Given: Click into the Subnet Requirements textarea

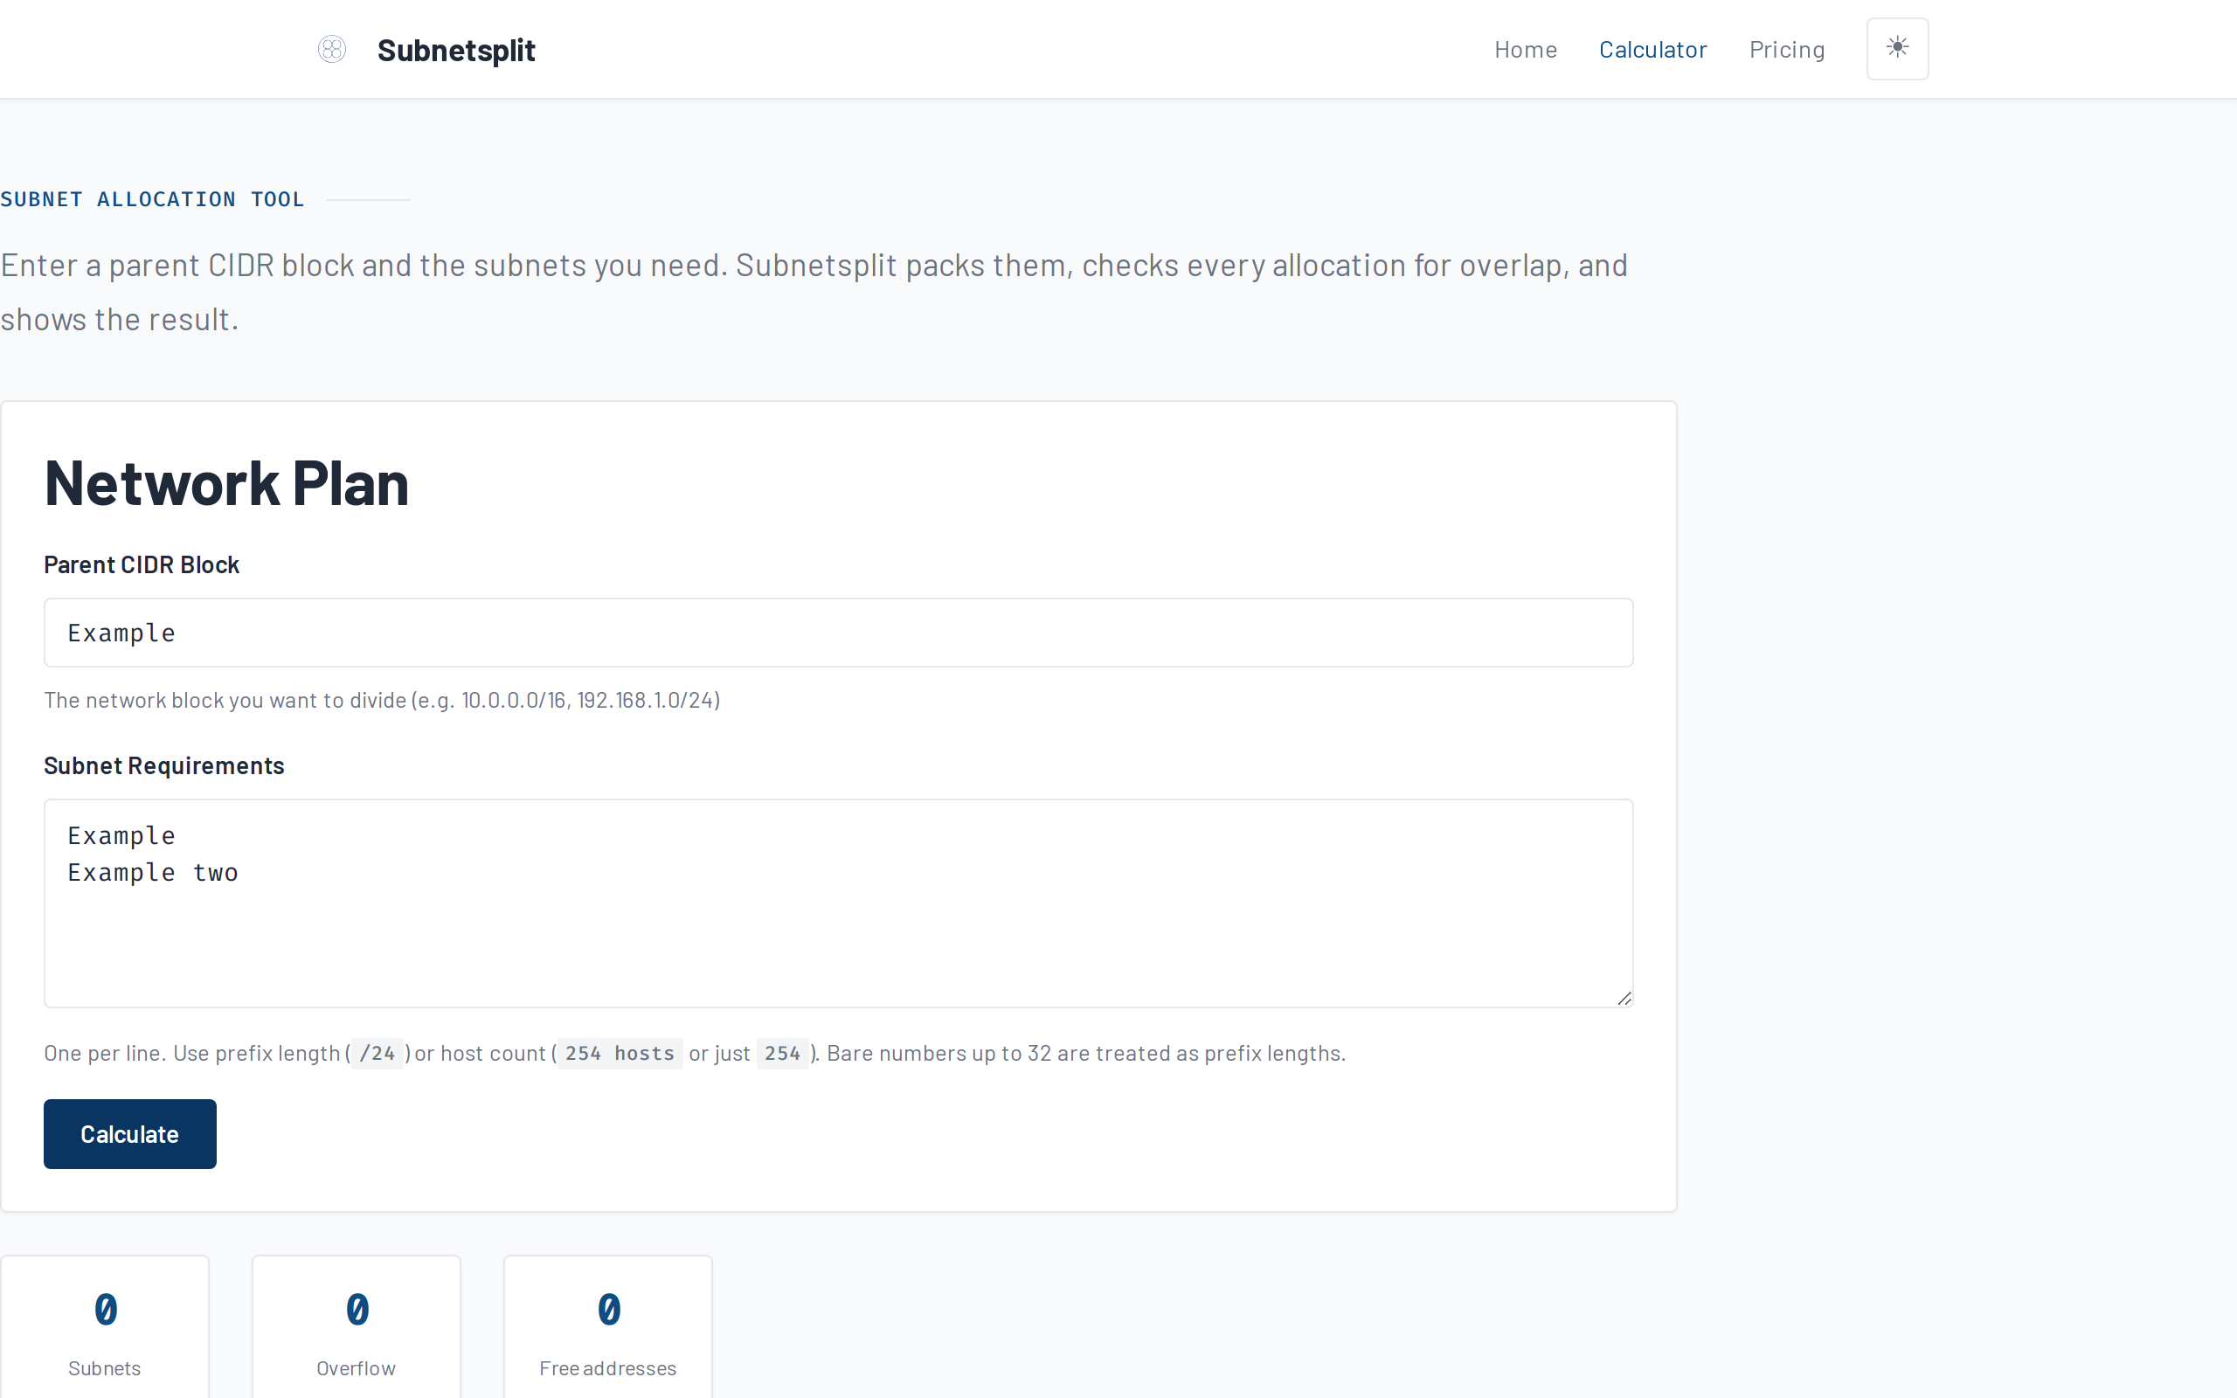Looking at the screenshot, I should pyautogui.click(x=837, y=903).
